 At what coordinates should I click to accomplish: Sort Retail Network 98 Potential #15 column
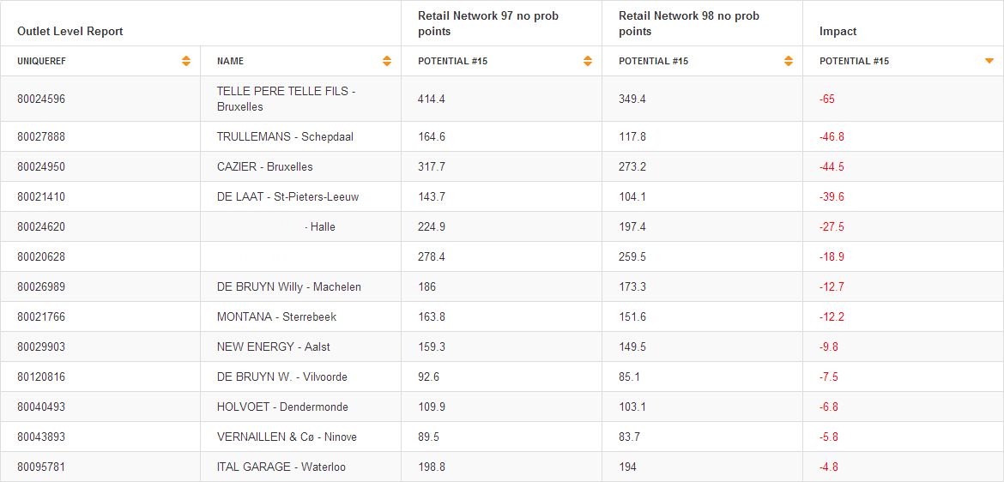point(789,61)
